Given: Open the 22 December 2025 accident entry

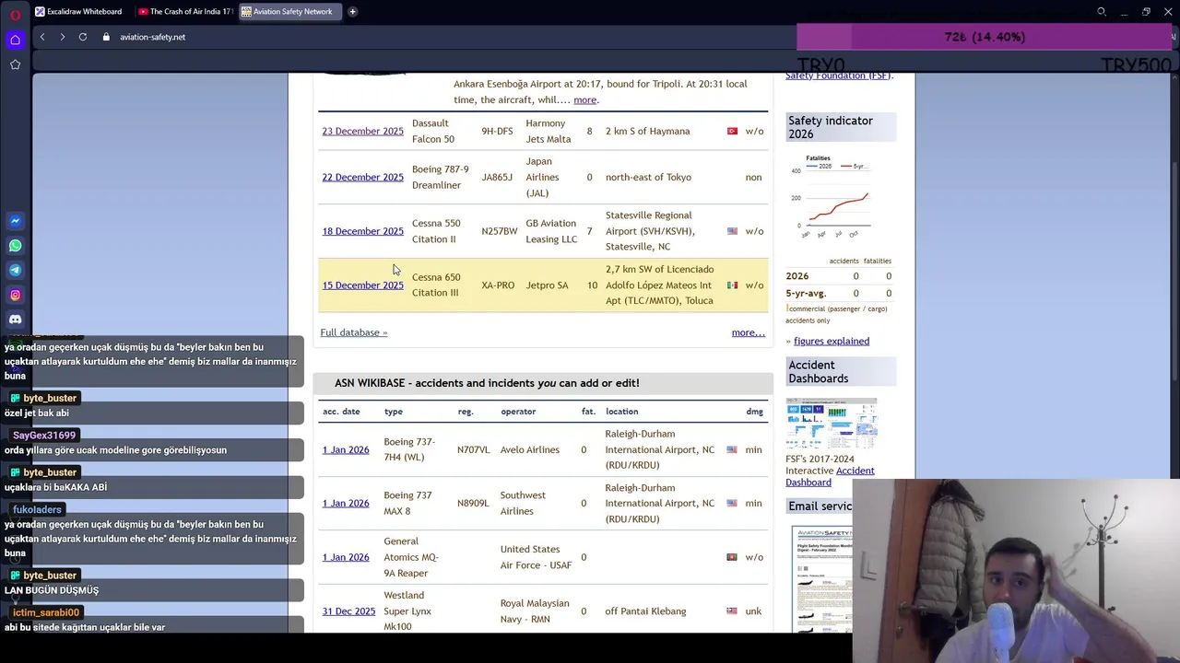Looking at the screenshot, I should [x=362, y=177].
